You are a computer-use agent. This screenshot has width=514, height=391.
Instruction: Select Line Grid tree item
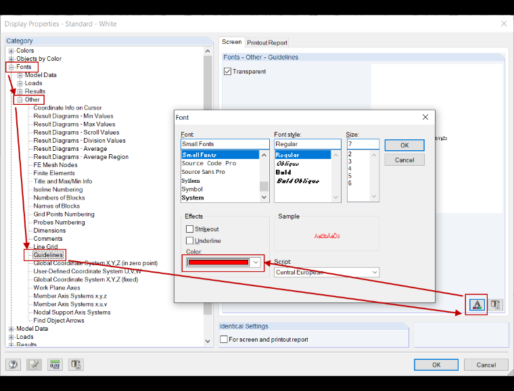[45, 246]
